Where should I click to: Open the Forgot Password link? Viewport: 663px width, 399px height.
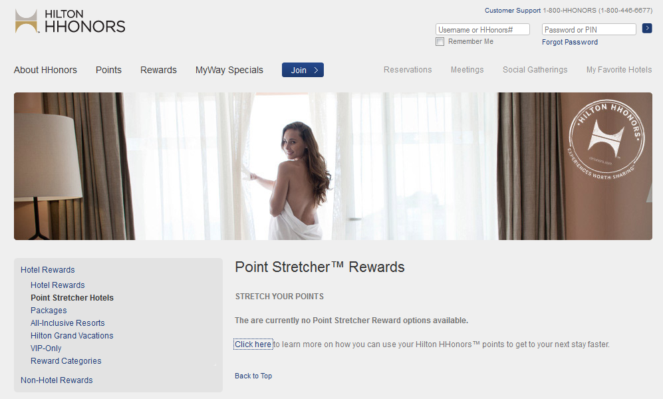coord(569,42)
